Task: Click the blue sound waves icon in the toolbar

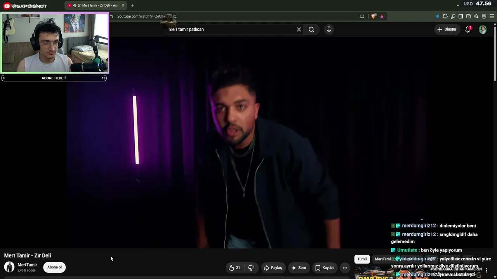Action: coord(437,16)
